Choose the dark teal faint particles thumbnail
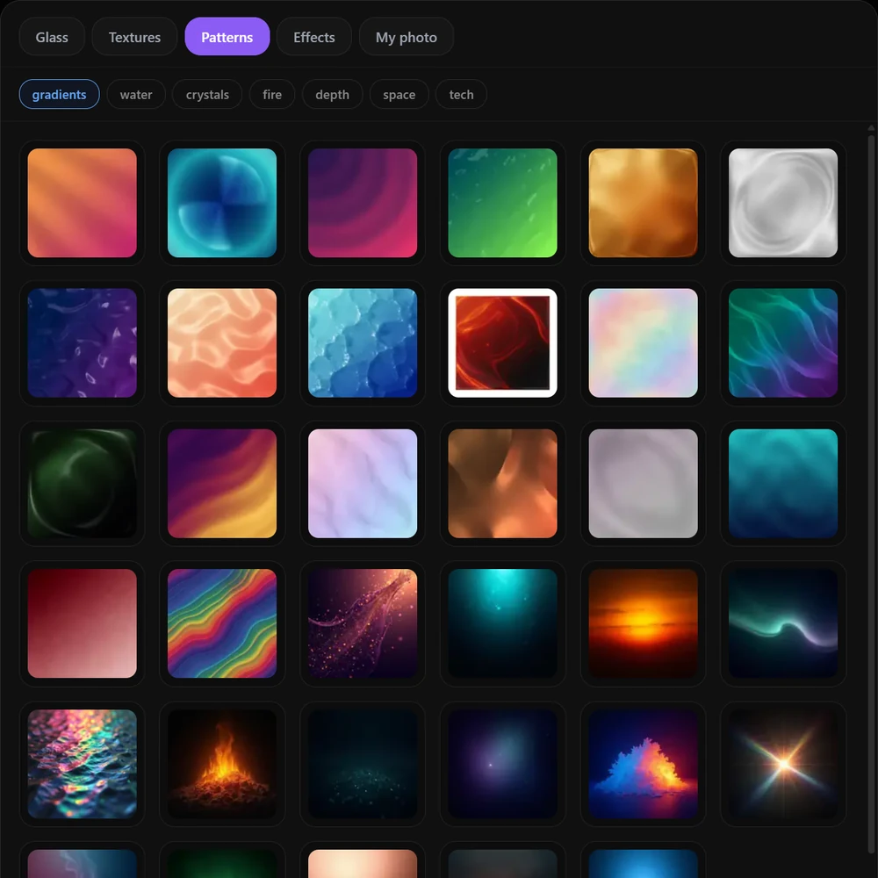This screenshot has width=878, height=878. click(363, 764)
